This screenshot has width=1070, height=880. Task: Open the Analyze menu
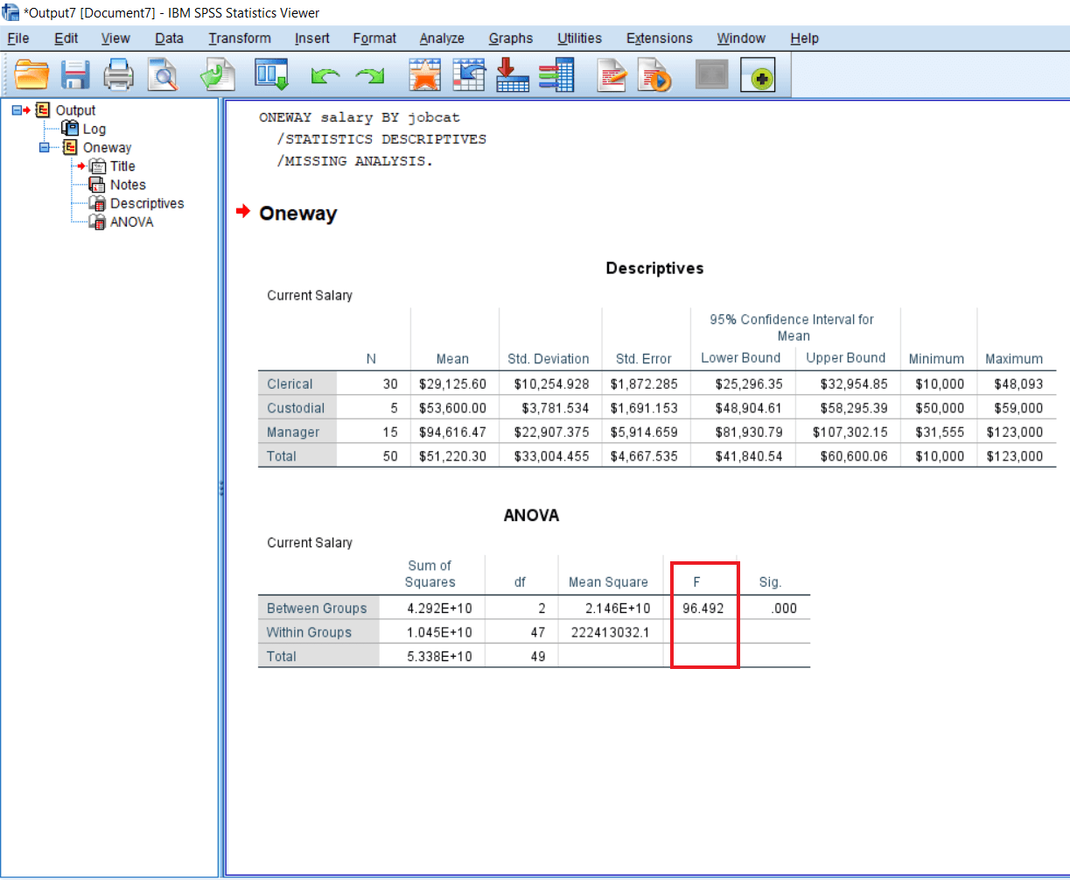click(442, 39)
